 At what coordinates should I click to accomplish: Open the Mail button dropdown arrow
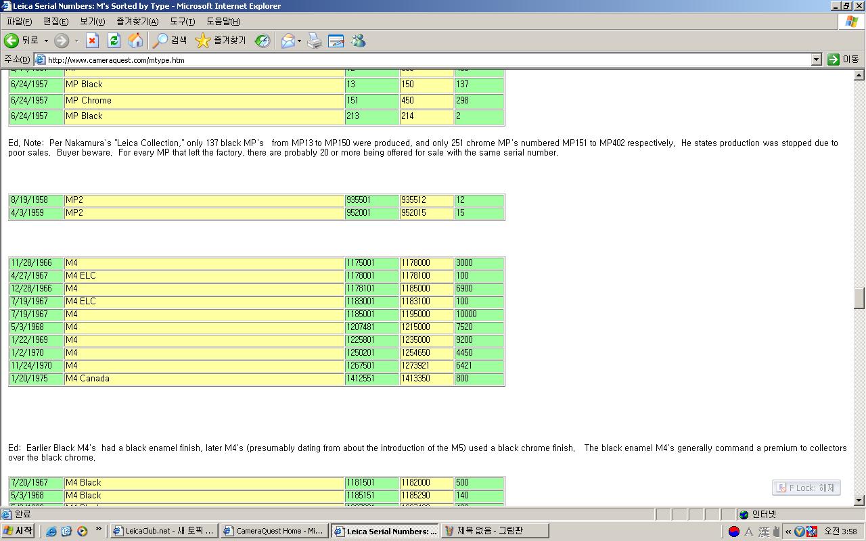coord(299,41)
